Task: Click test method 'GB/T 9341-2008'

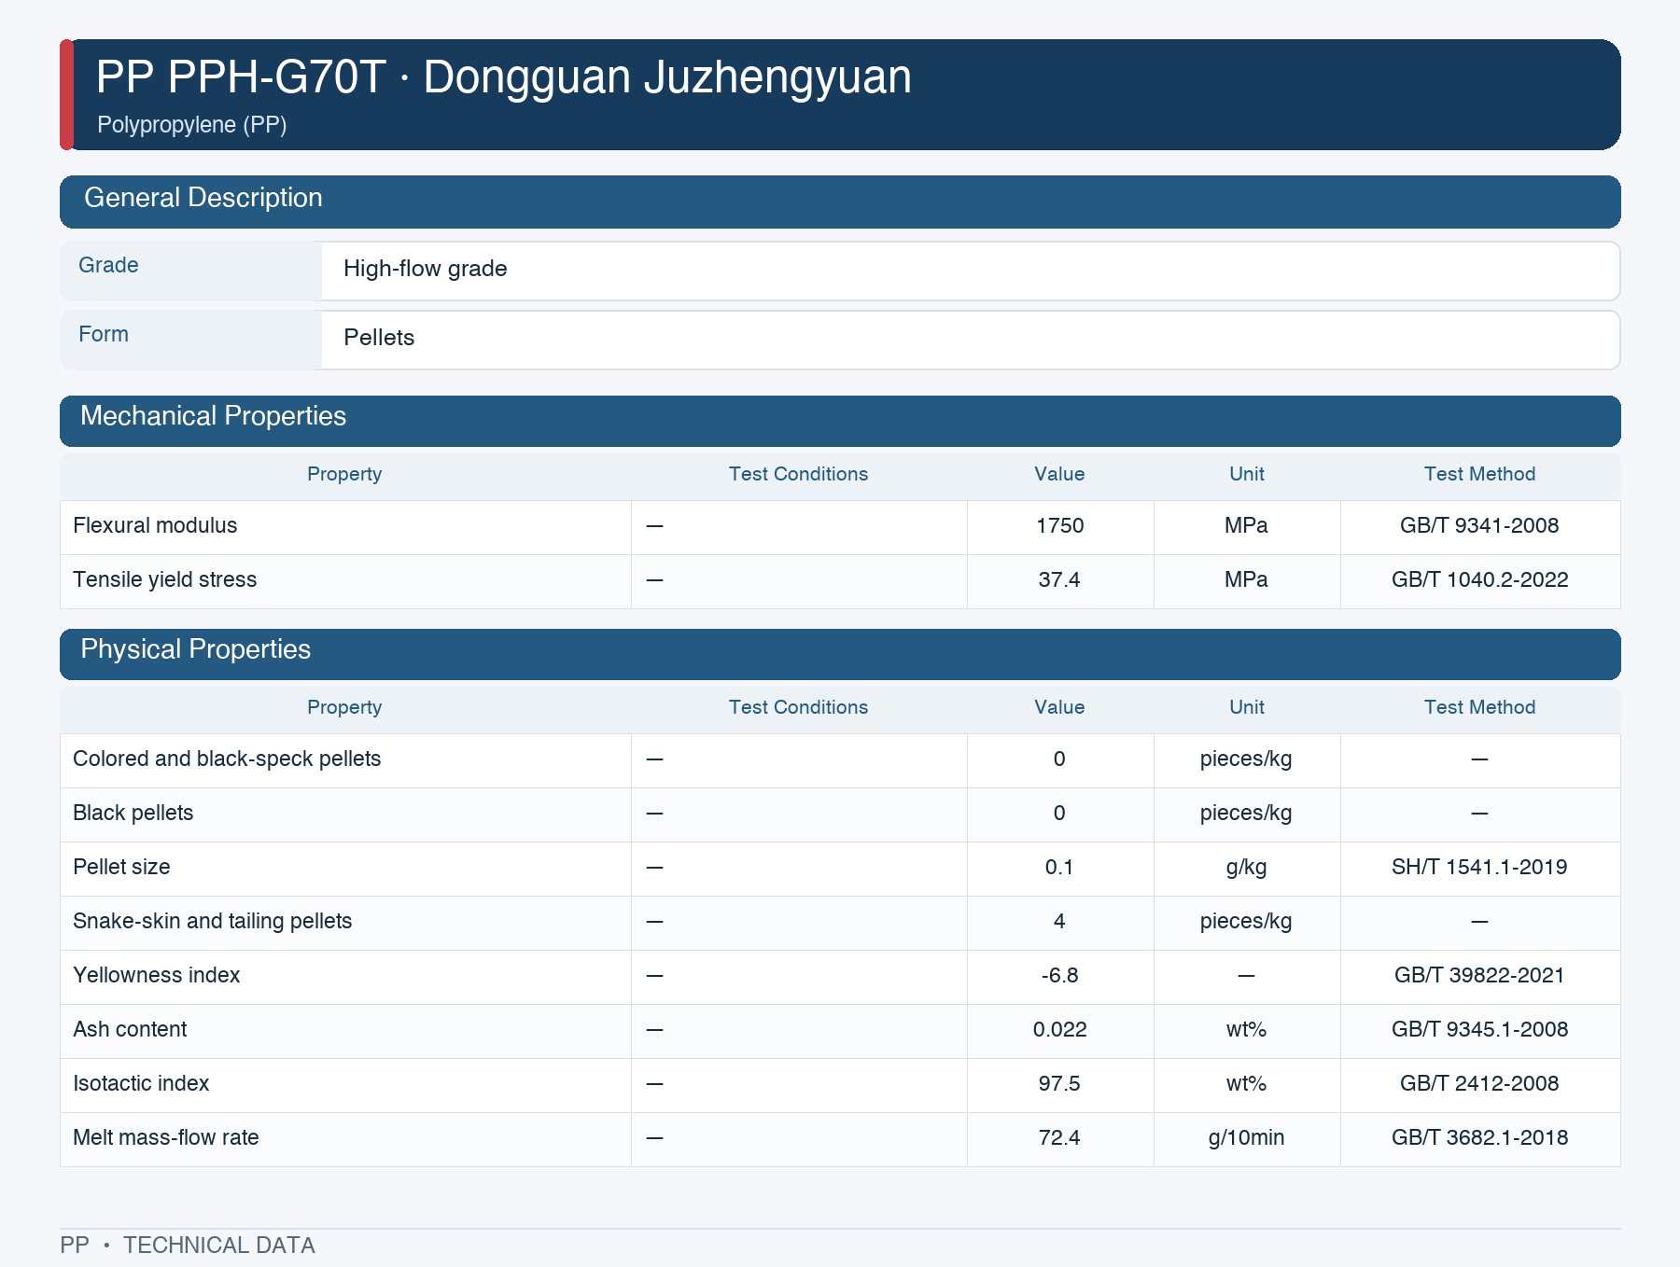Action: (1479, 526)
